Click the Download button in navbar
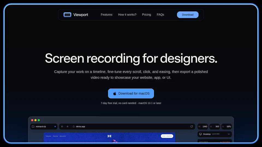 coord(188,15)
